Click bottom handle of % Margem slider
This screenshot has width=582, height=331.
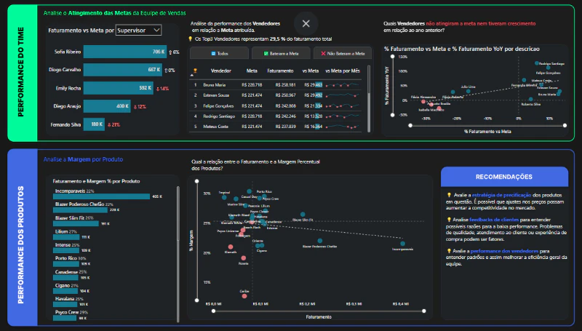[196, 300]
